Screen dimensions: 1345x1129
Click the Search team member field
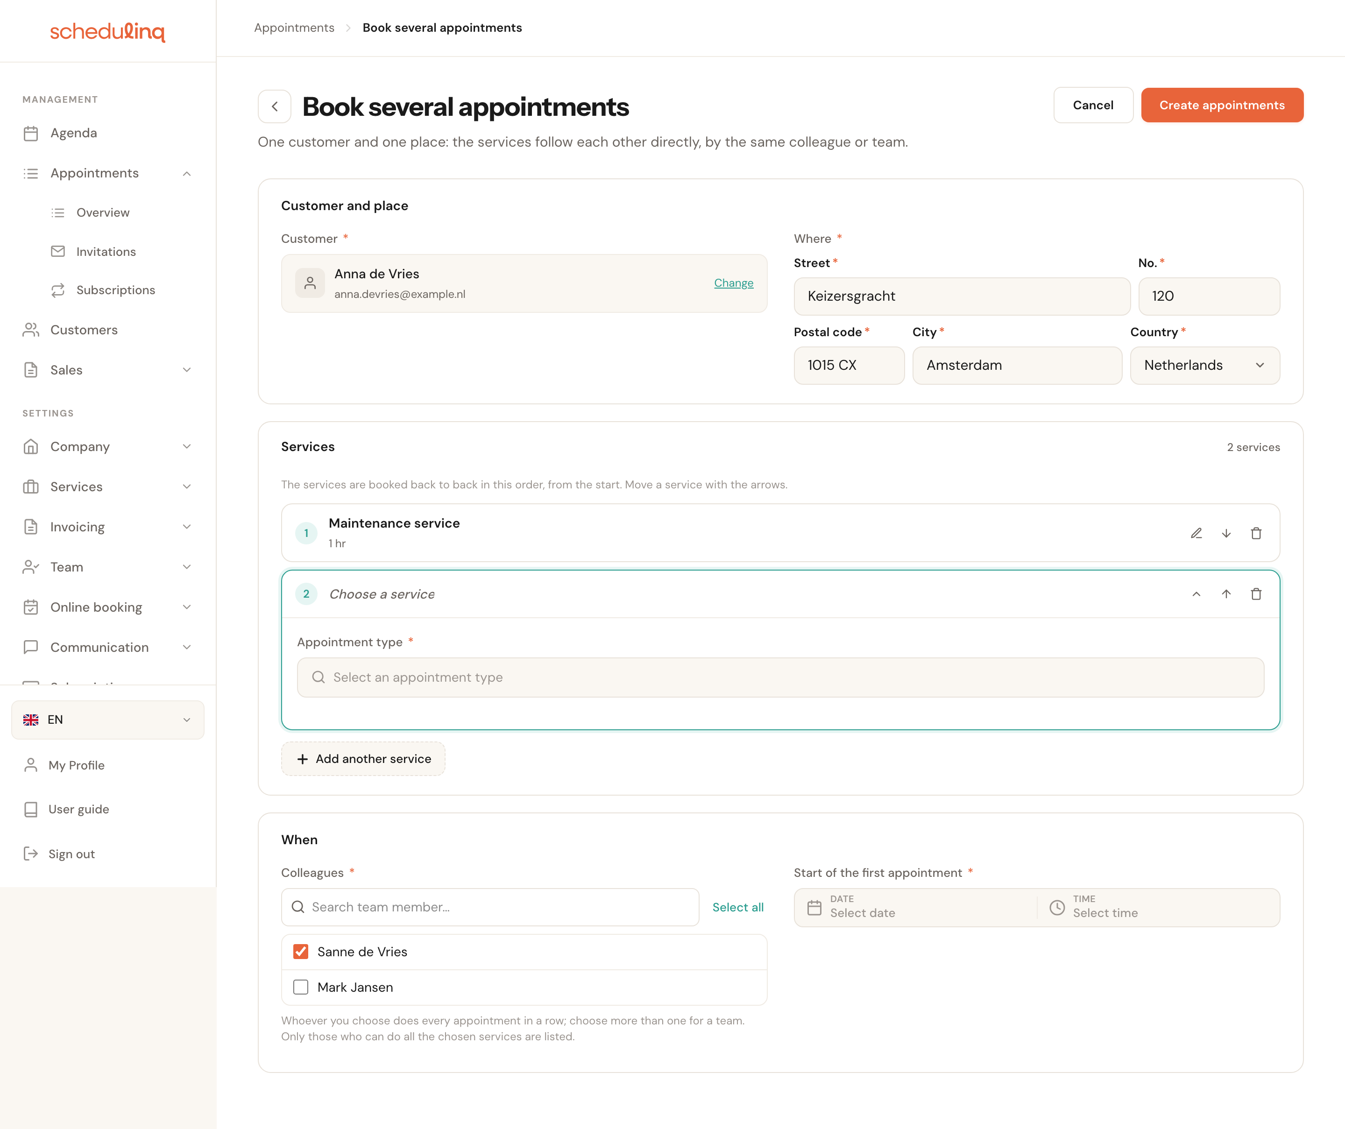pos(490,907)
